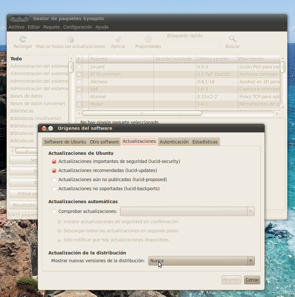Viewport: 295px width, 297px height.
Task: Mark the checkbox for package 2vcard
Action: 79,67
